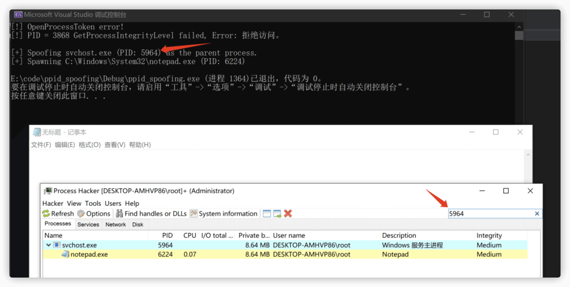The image size is (570, 287).
Task: Click Find window and thread icon
Action: (277, 214)
